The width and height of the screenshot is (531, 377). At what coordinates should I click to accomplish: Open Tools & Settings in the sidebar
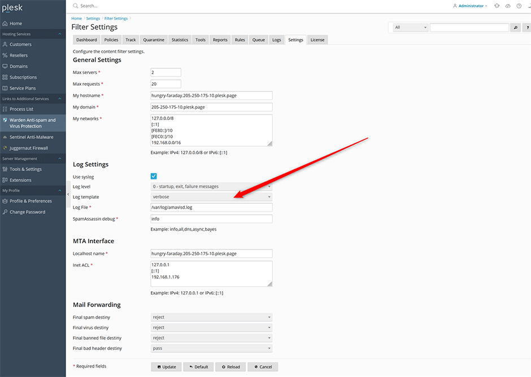point(29,169)
